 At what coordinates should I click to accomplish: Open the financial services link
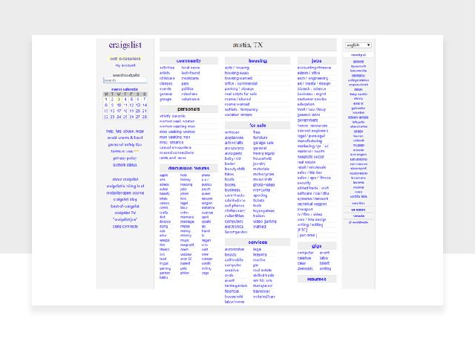coord(232,291)
